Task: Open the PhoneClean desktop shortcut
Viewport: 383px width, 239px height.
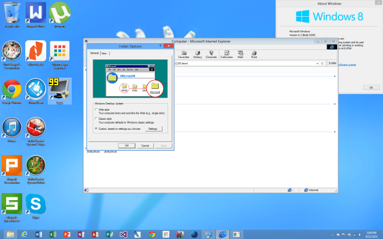Action: click(36, 91)
